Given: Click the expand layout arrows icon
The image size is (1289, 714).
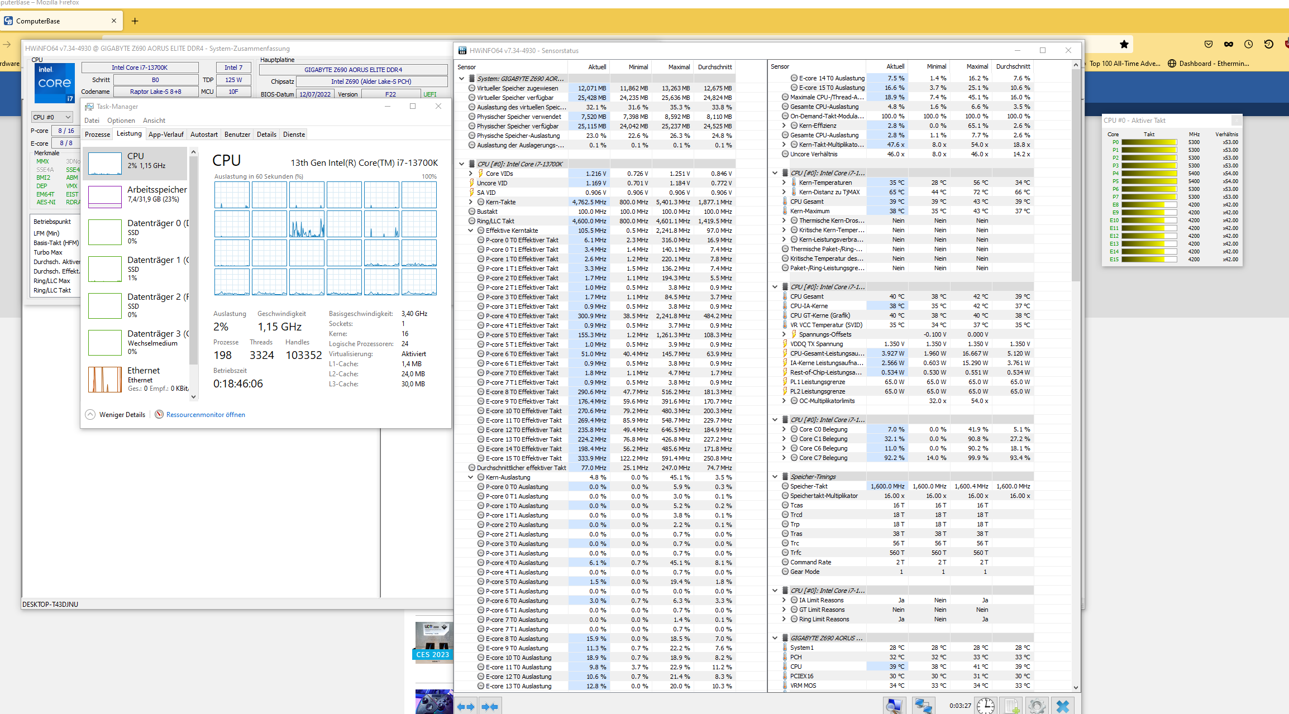Looking at the screenshot, I should click(466, 706).
